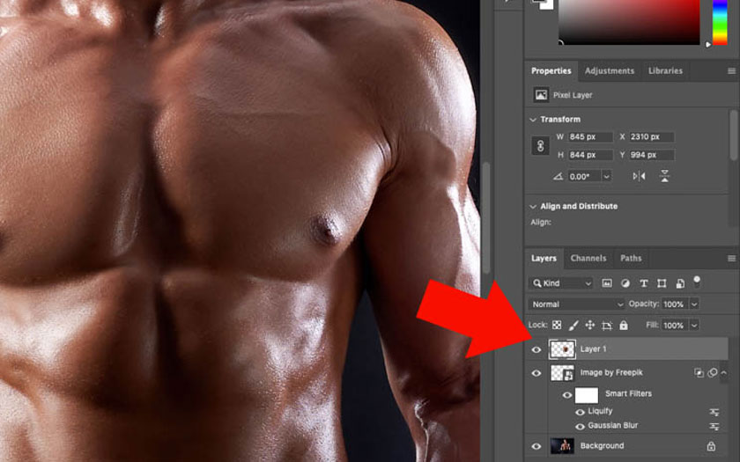Prevent auto-nesting artboard lock icon
This screenshot has width=740, height=462.
(x=607, y=326)
